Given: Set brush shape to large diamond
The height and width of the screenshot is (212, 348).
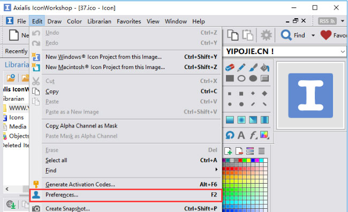Looking at the screenshot, I should tap(264, 94).
